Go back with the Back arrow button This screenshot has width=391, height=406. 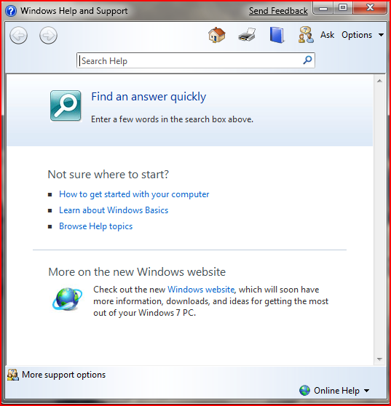coord(18,35)
